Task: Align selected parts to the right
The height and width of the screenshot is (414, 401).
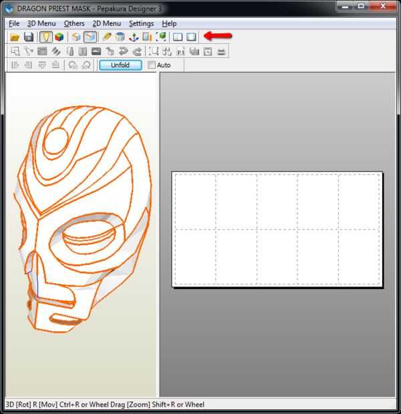Action: click(x=28, y=65)
